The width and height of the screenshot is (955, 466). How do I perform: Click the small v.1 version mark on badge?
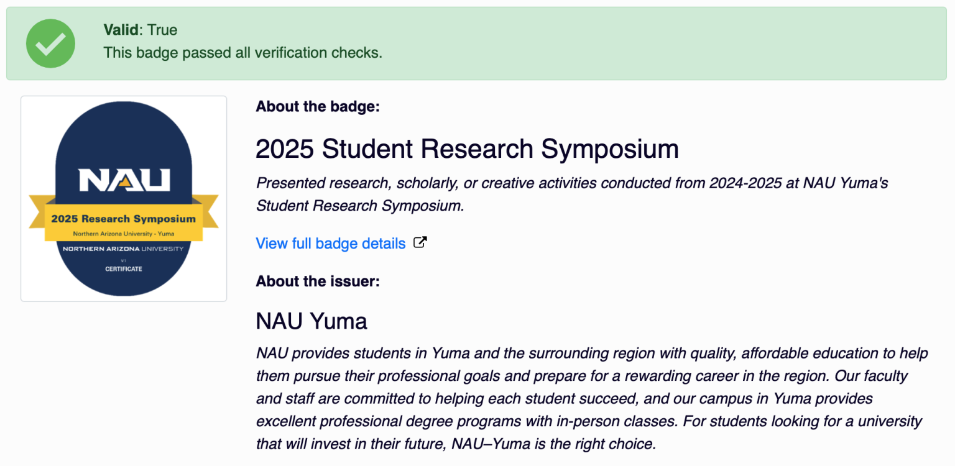point(123,260)
